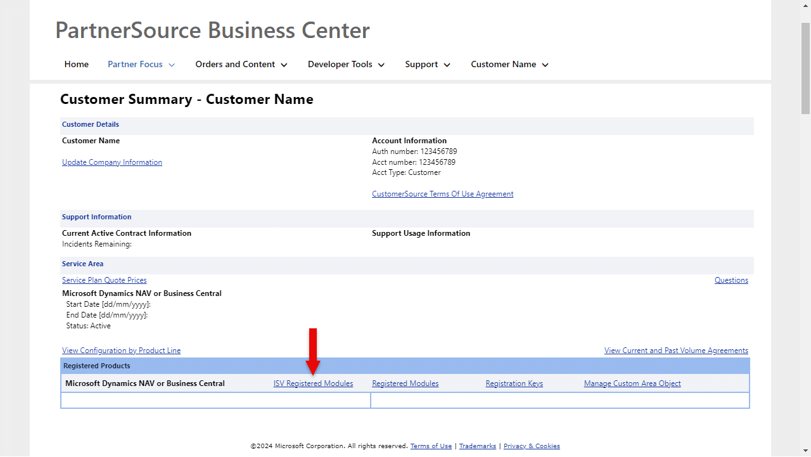Select the Customer Details section header
The height and width of the screenshot is (457, 811).
tap(407, 125)
